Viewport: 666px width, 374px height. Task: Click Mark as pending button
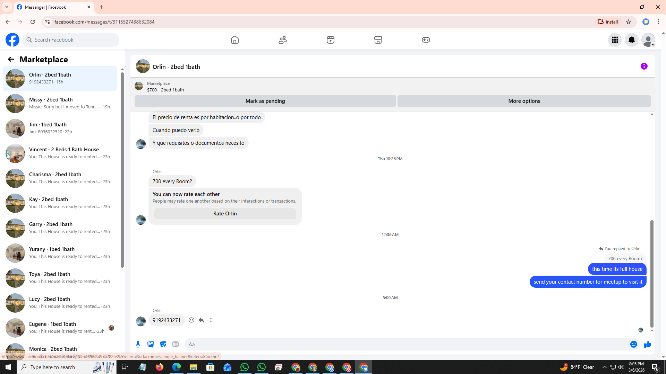tap(265, 101)
